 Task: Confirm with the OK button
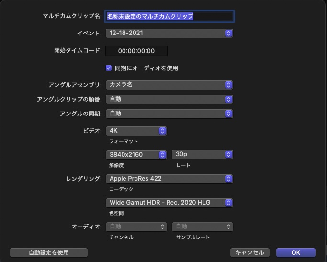click(295, 252)
